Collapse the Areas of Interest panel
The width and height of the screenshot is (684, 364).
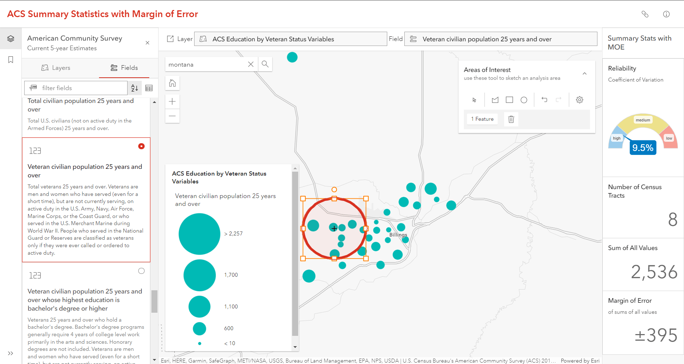point(585,74)
